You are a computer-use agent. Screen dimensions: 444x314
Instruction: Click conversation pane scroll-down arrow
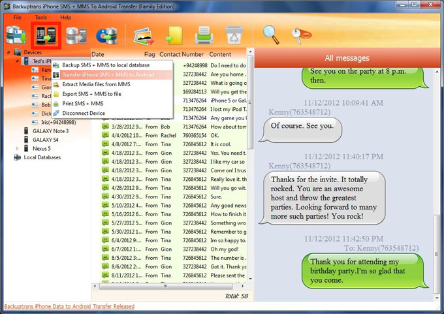tap(437, 298)
